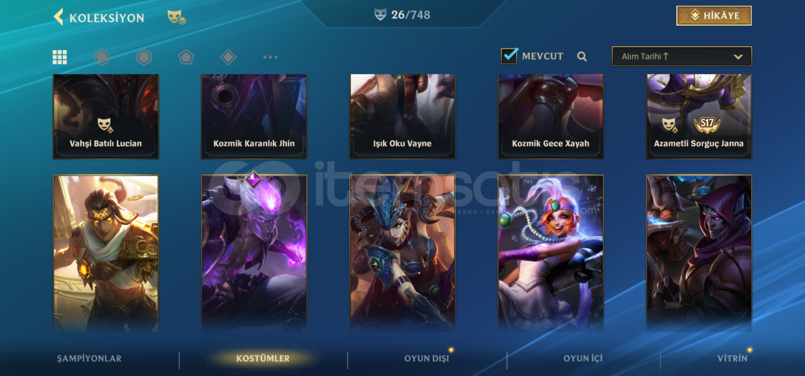805x376 pixels.
Task: Select the grid all-skins filter icon
Action: point(60,57)
